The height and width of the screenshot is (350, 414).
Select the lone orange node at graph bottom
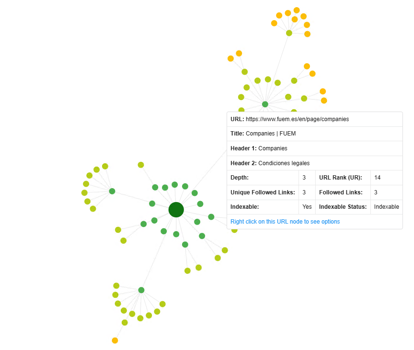pos(115,340)
